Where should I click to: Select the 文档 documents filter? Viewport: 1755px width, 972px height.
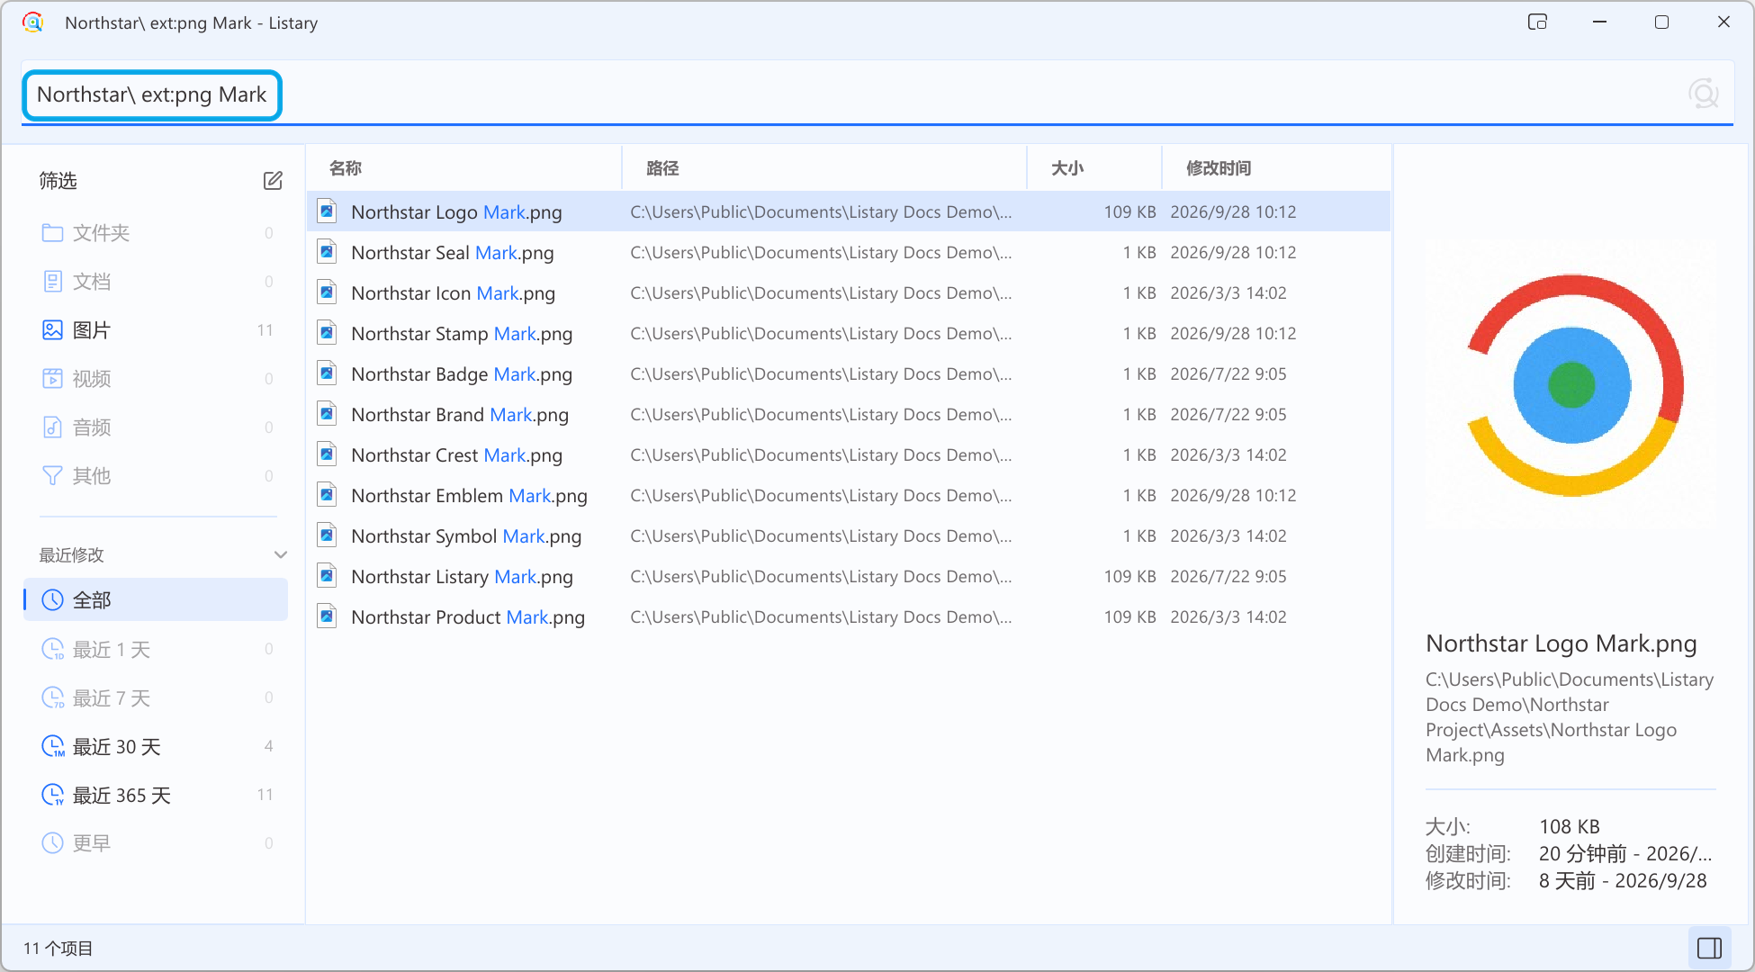coord(156,282)
